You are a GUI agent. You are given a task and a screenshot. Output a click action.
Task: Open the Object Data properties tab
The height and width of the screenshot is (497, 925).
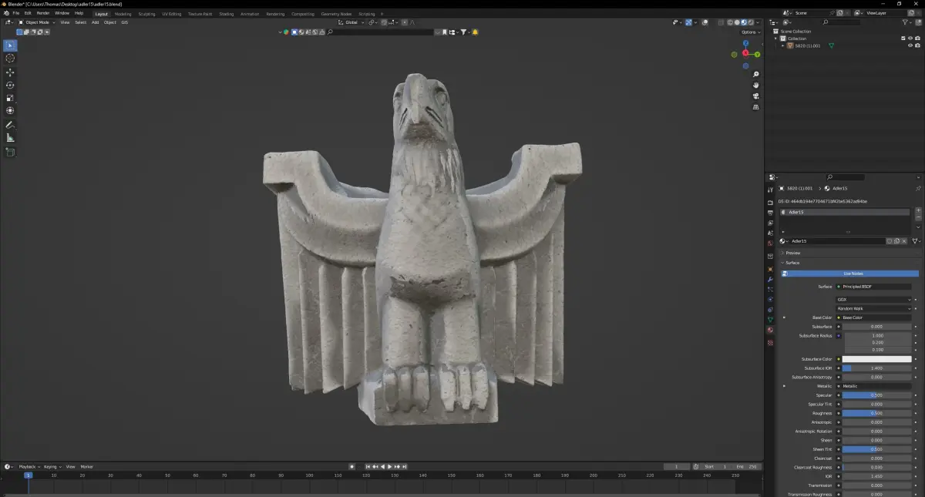point(770,320)
